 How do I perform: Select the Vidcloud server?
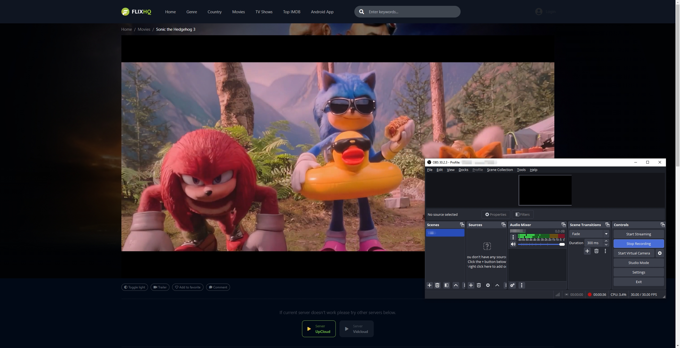356,329
